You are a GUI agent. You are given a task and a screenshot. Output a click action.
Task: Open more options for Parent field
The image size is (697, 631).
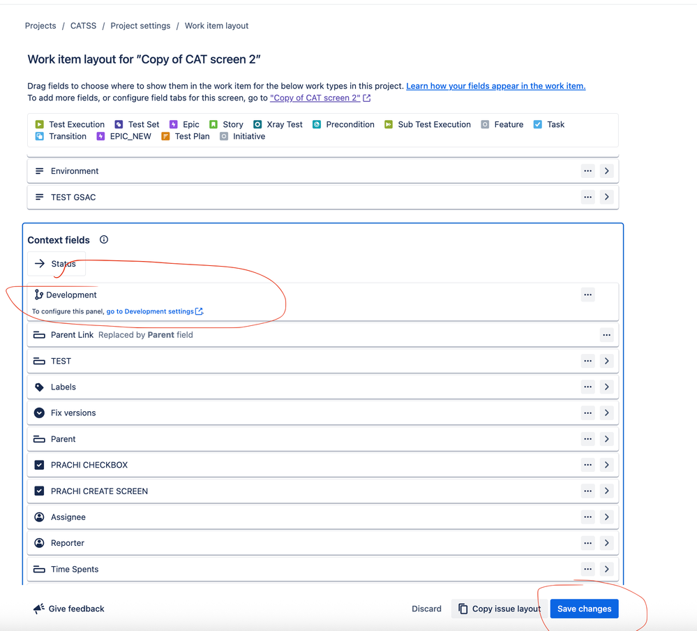(587, 439)
